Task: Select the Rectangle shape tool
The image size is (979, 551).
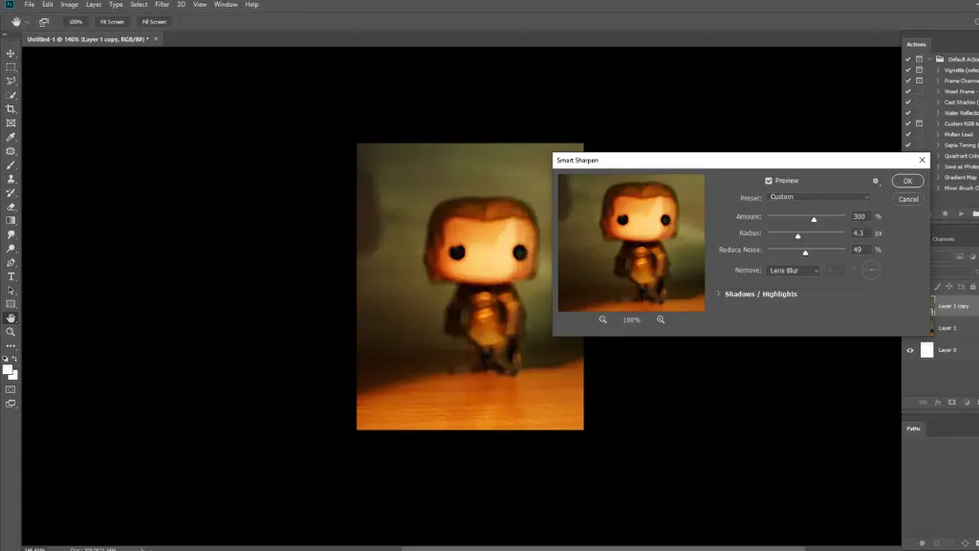Action: pos(11,304)
